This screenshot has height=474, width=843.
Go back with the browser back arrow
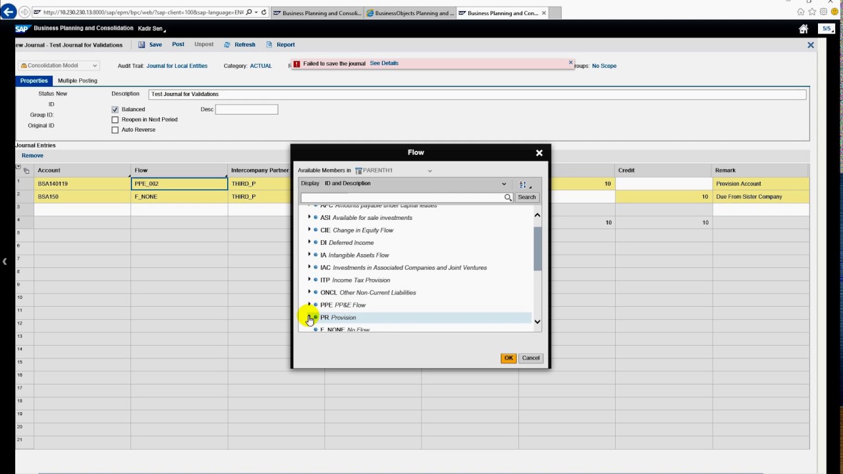(8, 12)
